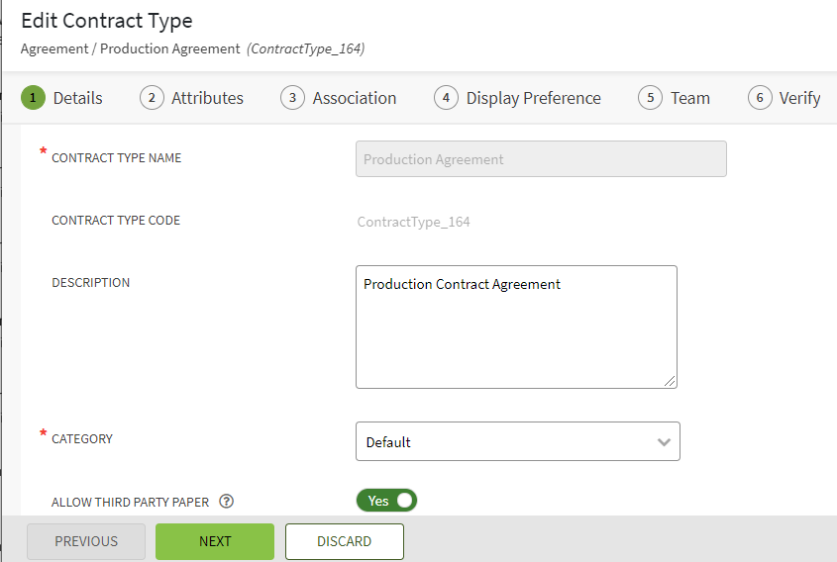
Task: Click the step 4 circle icon
Action: [x=446, y=98]
